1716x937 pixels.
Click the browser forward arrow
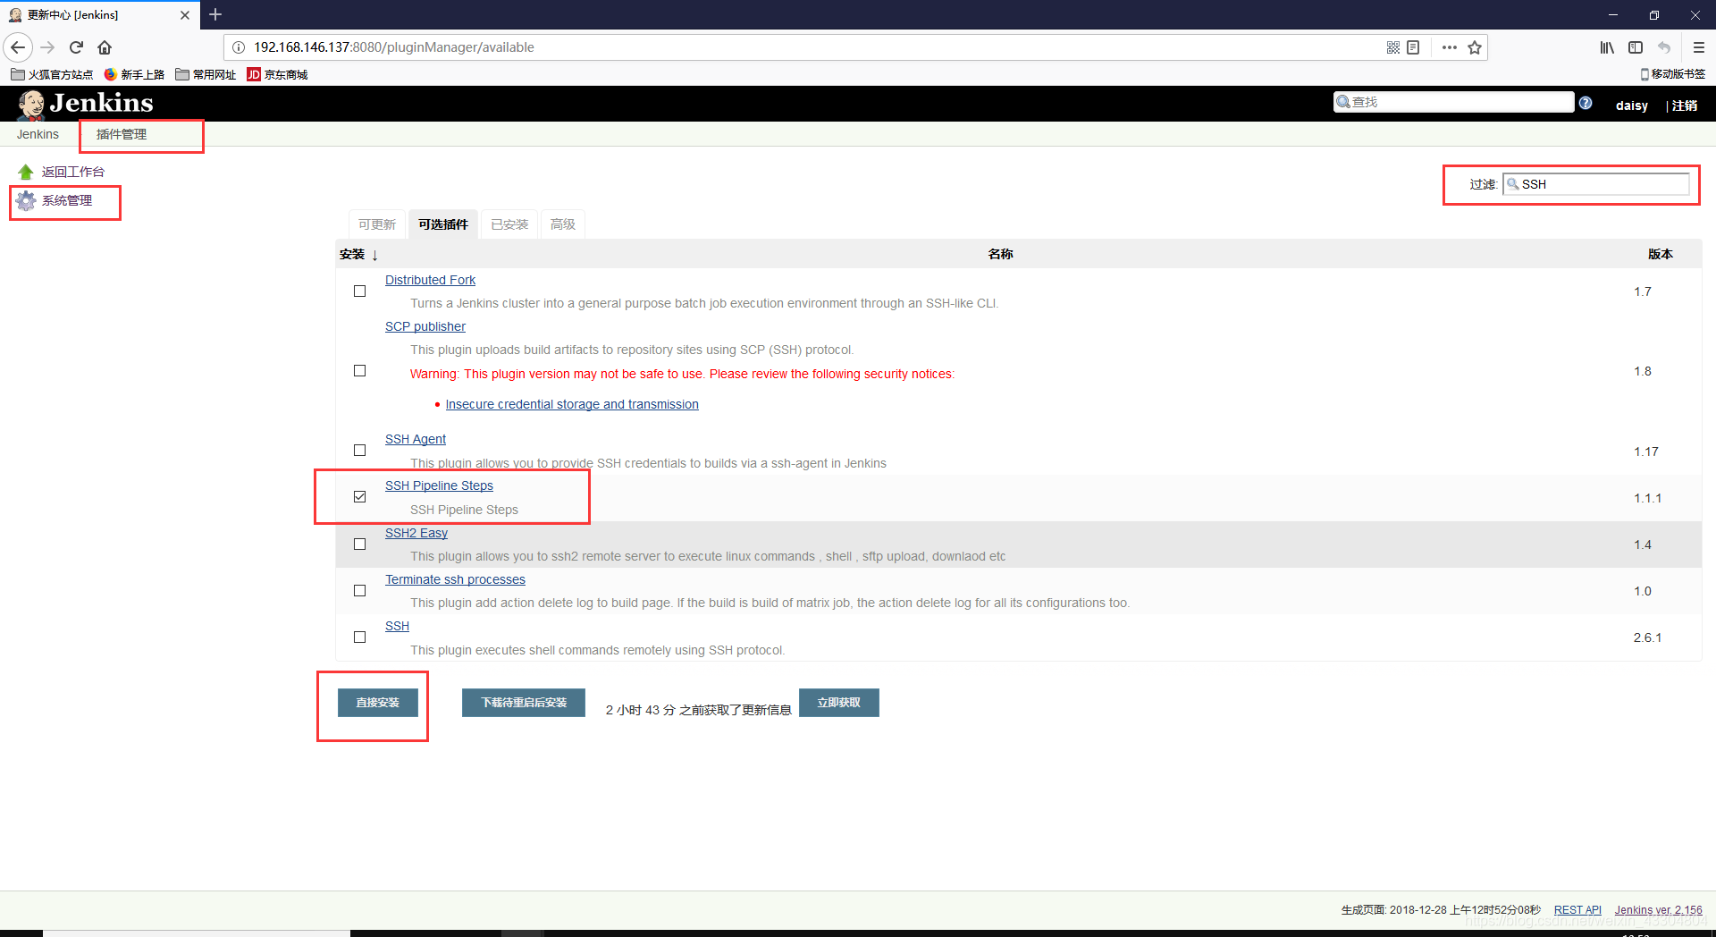[x=48, y=47]
